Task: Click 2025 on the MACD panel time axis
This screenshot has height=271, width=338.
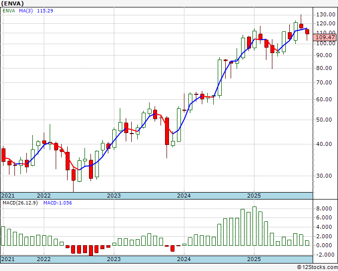Action: [x=254, y=259]
